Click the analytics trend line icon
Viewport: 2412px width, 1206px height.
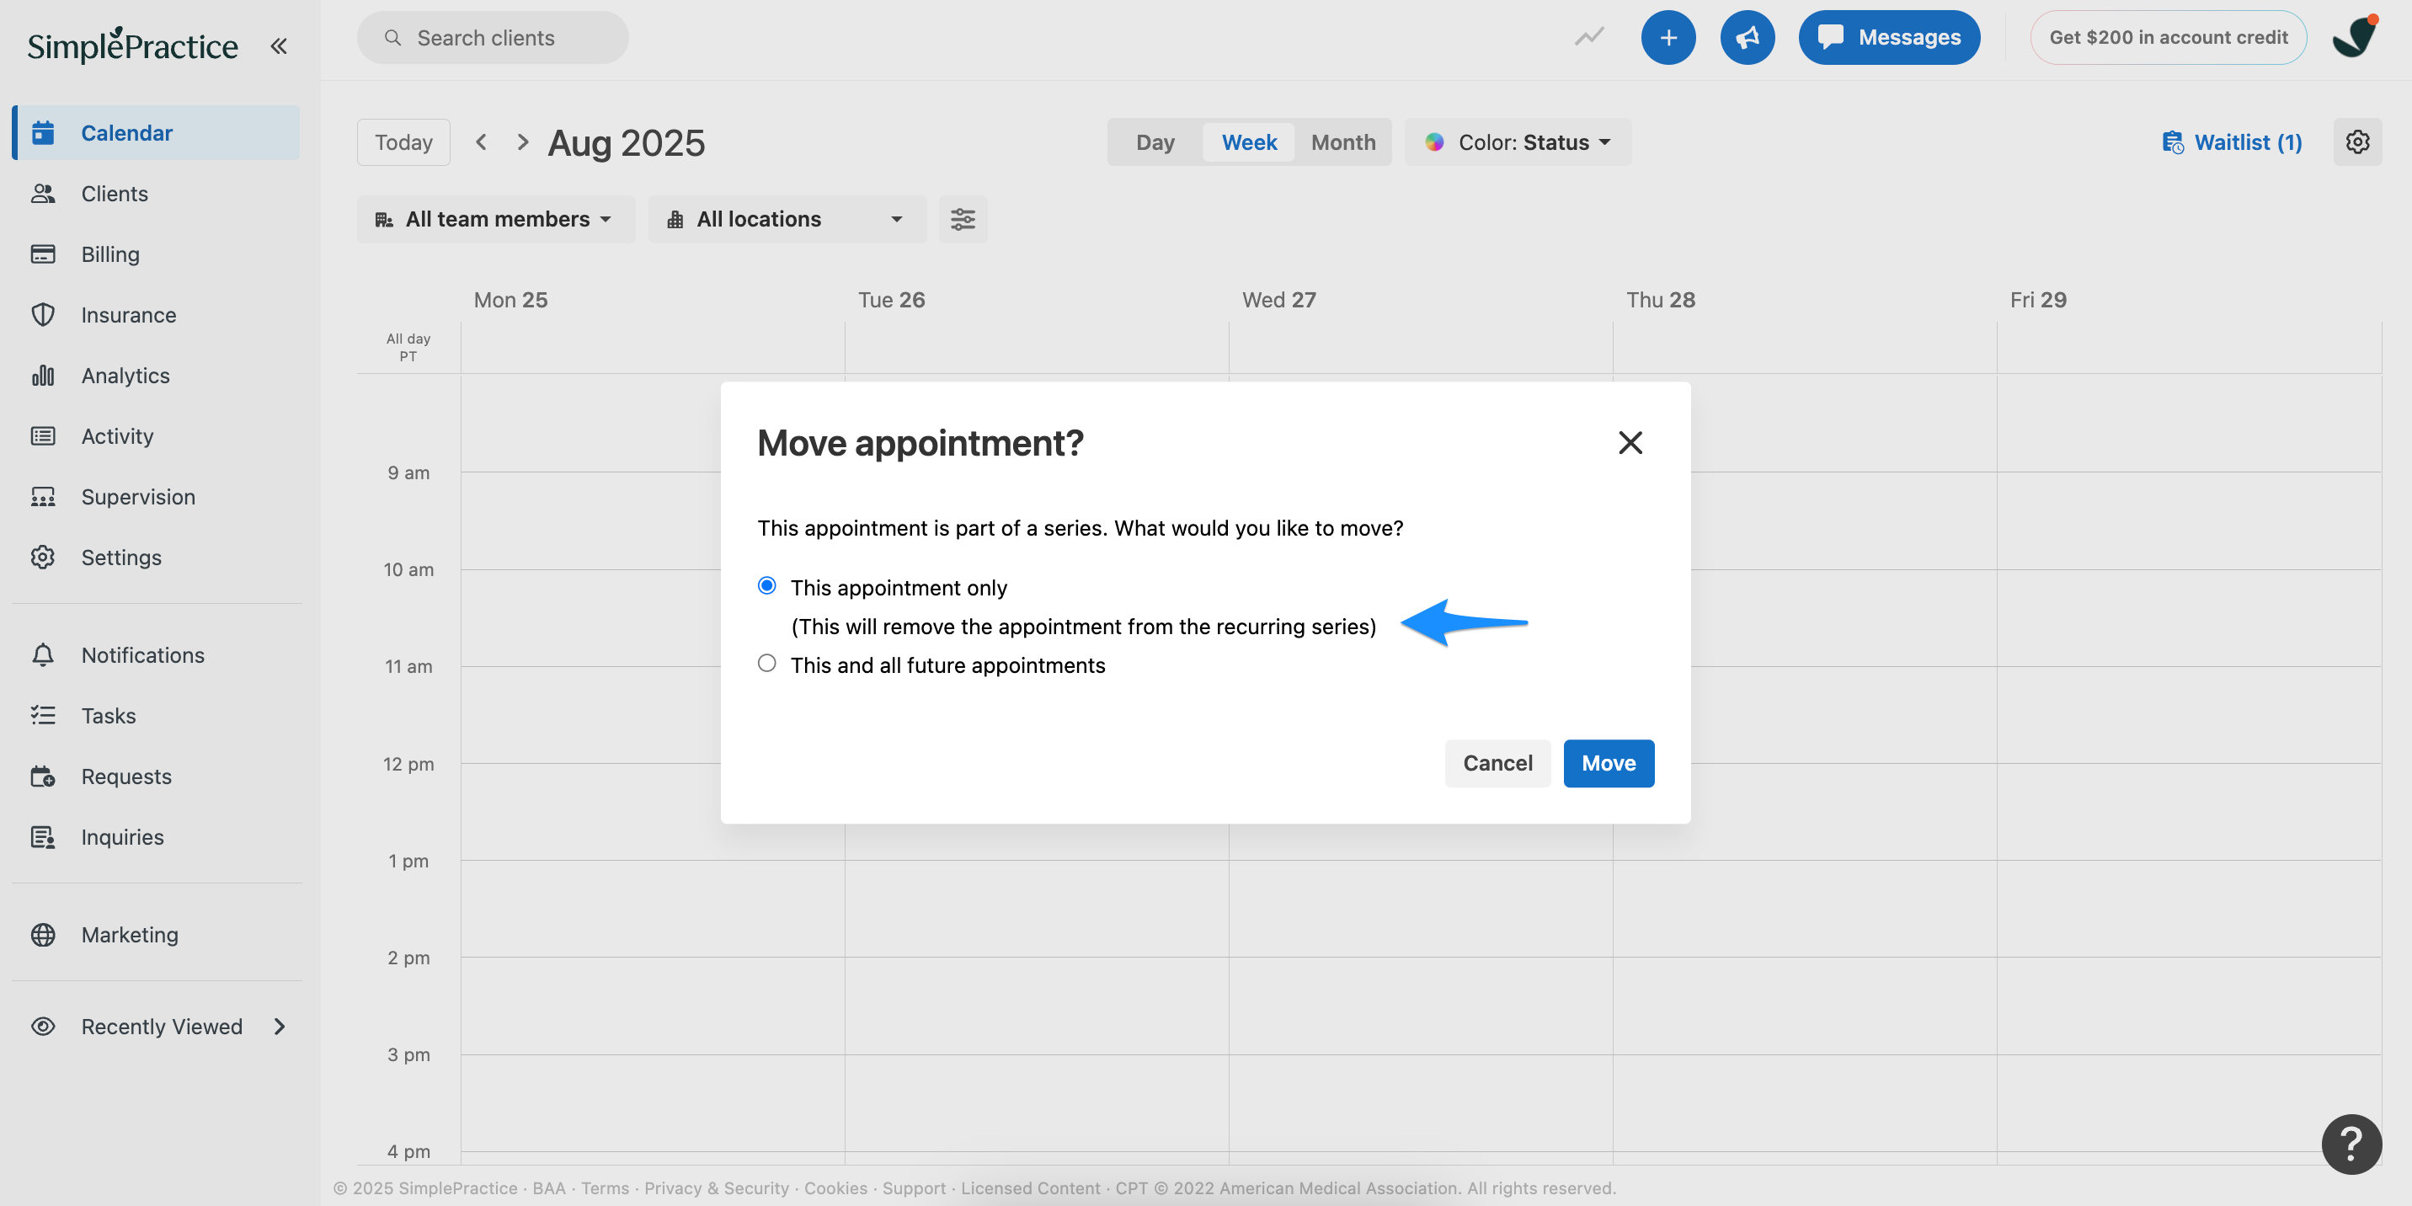(1589, 37)
